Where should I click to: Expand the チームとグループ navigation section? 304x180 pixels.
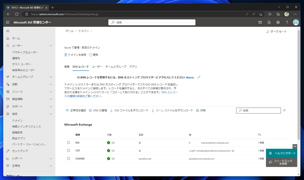tap(51, 77)
